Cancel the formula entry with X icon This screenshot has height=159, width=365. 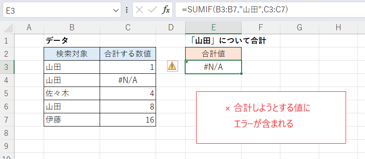(x=139, y=10)
